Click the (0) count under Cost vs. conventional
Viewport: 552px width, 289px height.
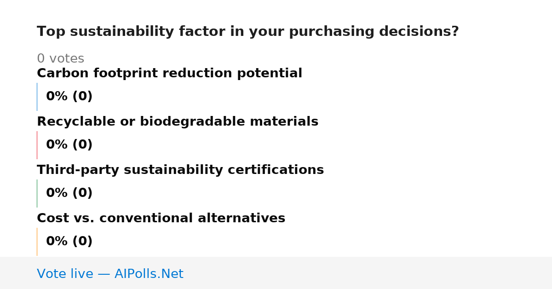coord(83,242)
